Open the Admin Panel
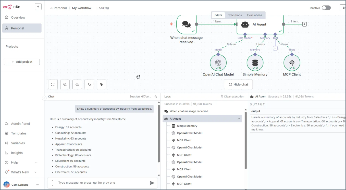The image size is (346, 190). 20,124
